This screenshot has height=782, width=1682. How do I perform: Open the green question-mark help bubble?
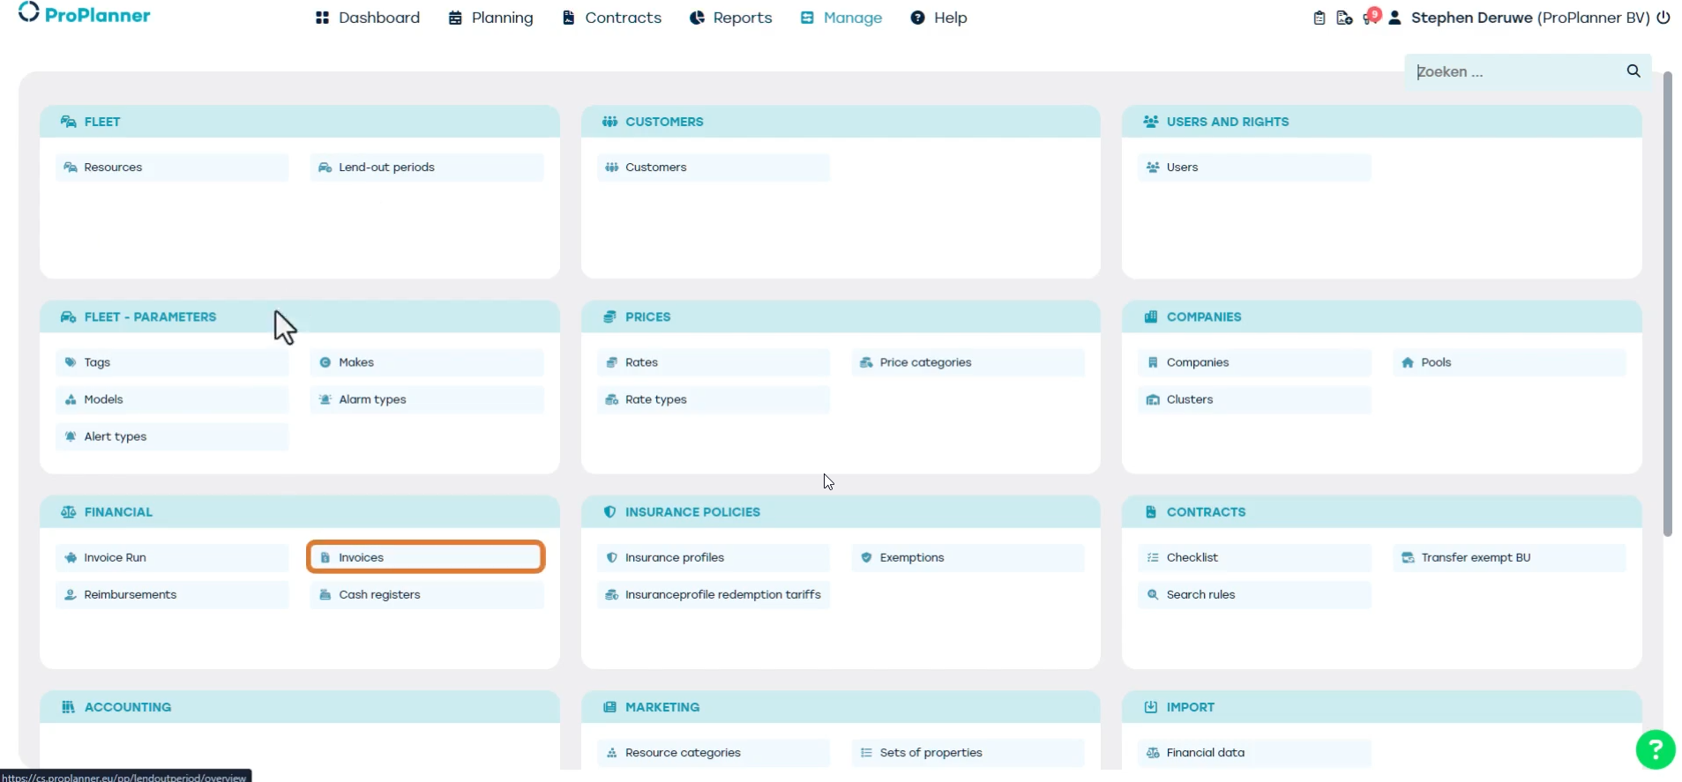[1656, 749]
